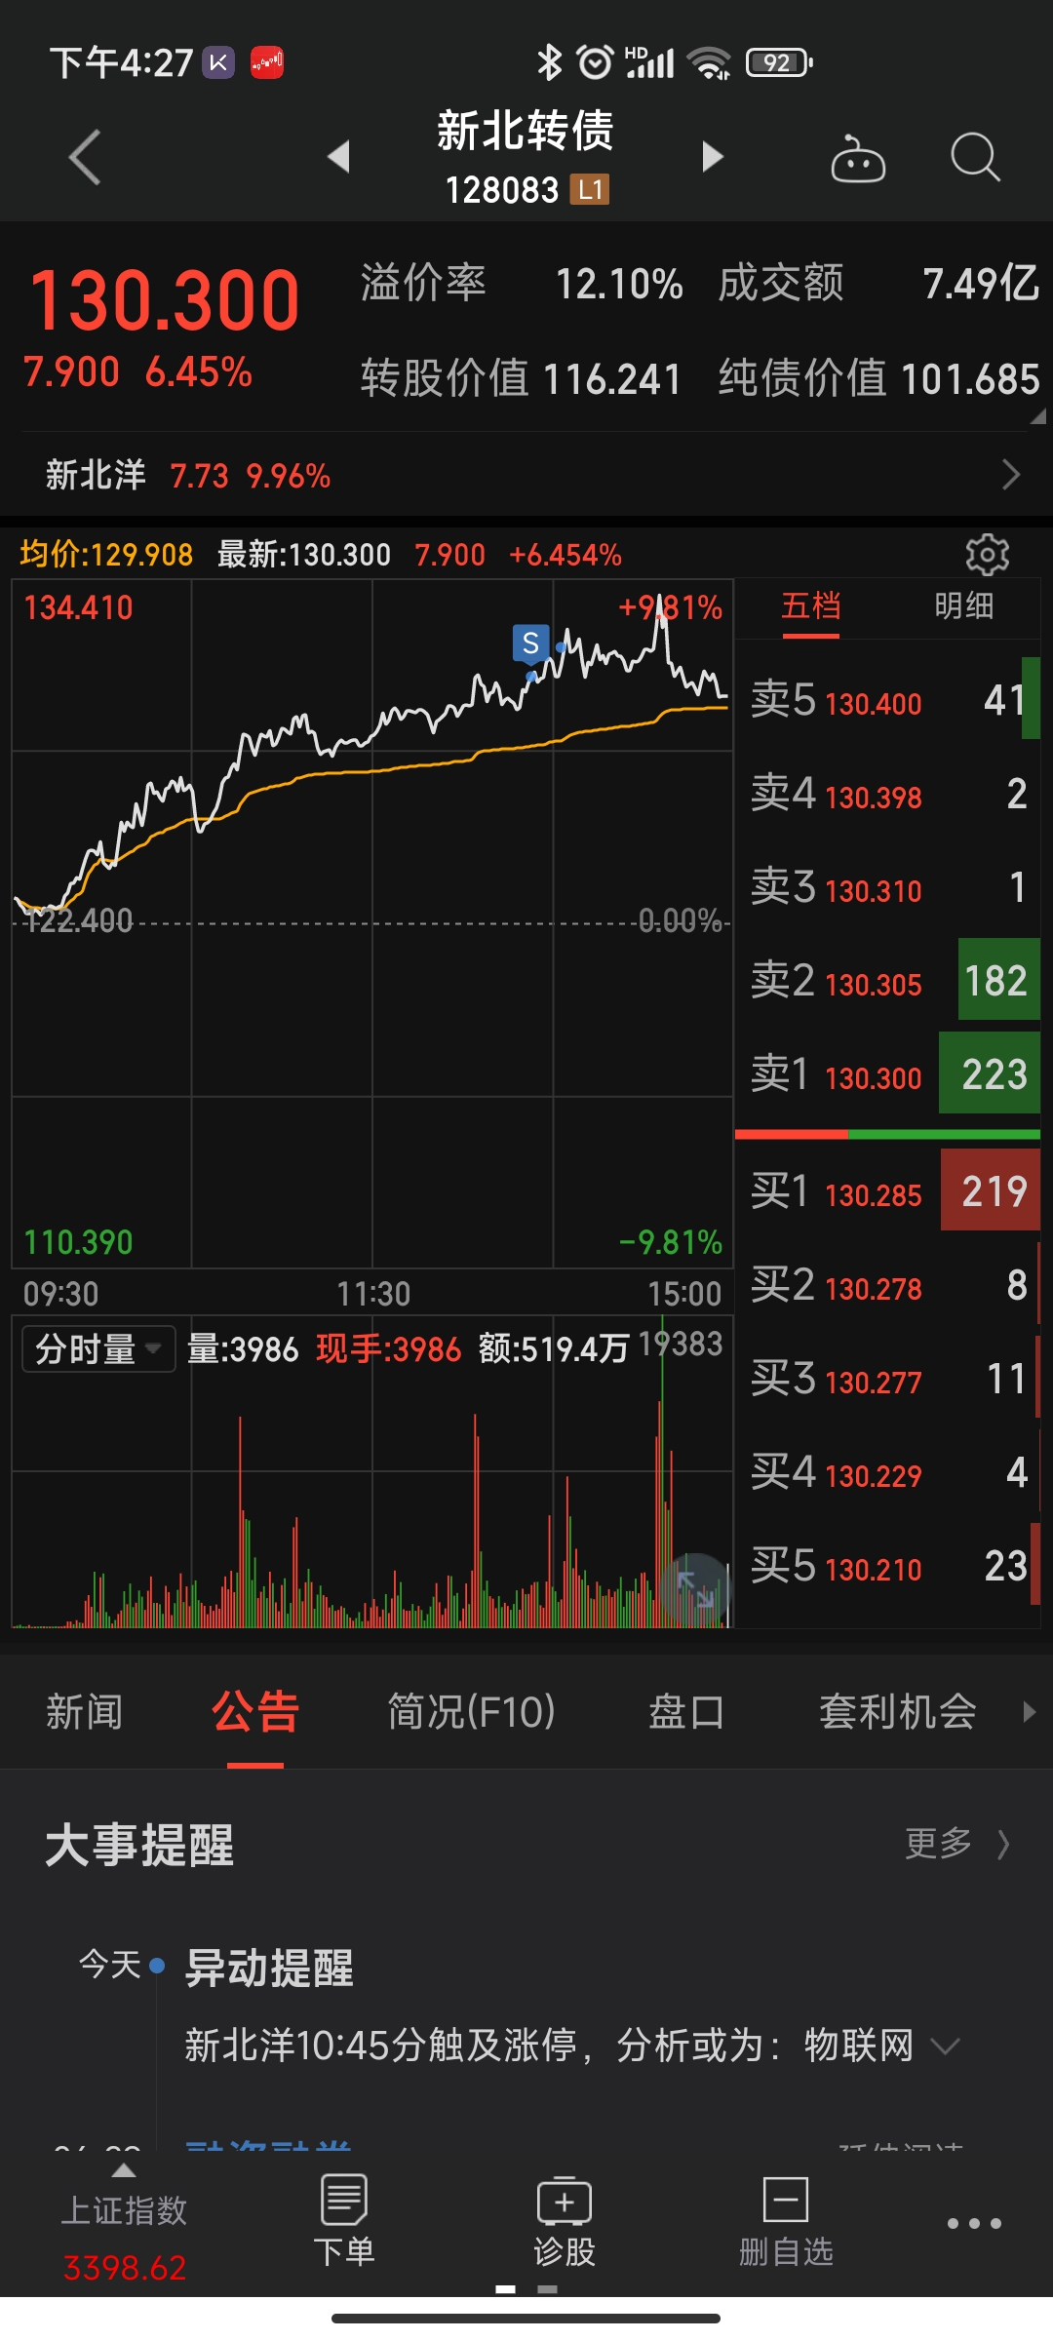Select 卖4 price 130.398 row
This screenshot has width=1053, height=2340.
[887, 794]
